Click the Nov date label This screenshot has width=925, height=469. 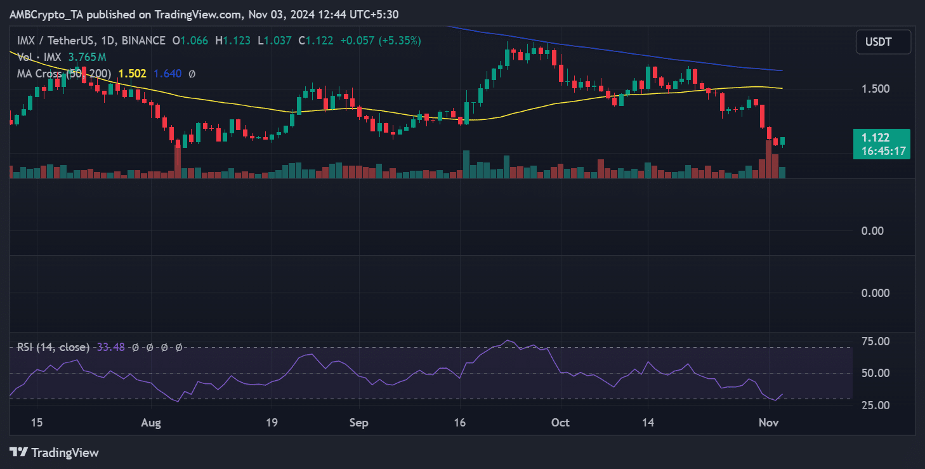coord(769,423)
